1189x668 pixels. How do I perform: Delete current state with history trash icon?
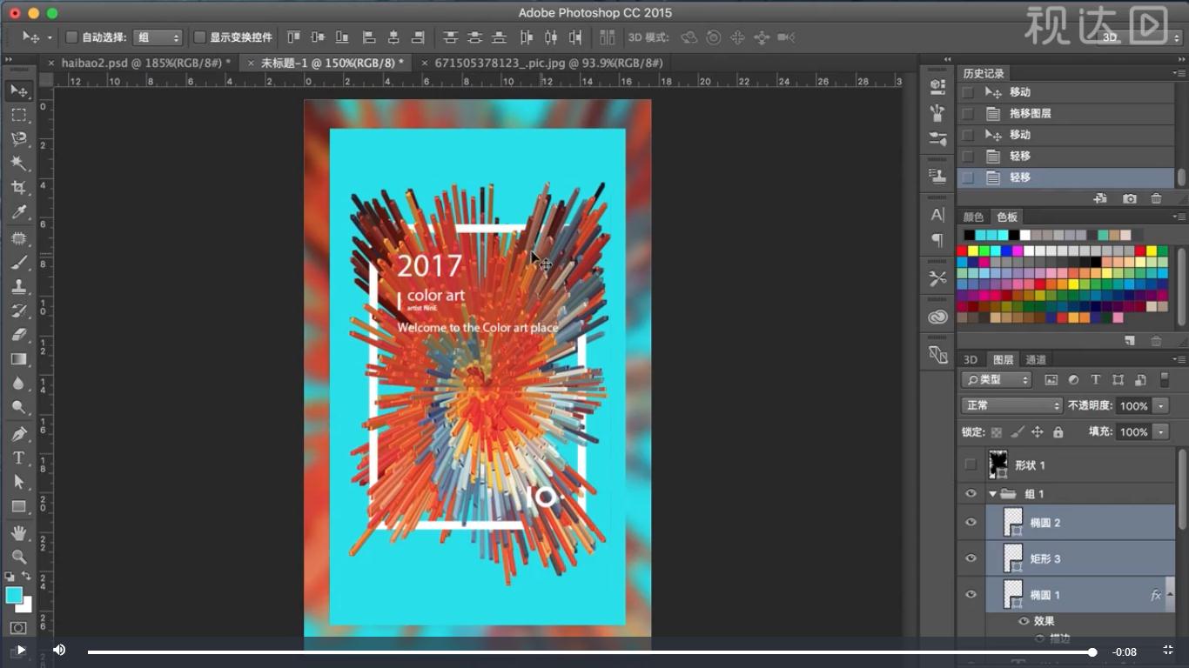click(1156, 199)
